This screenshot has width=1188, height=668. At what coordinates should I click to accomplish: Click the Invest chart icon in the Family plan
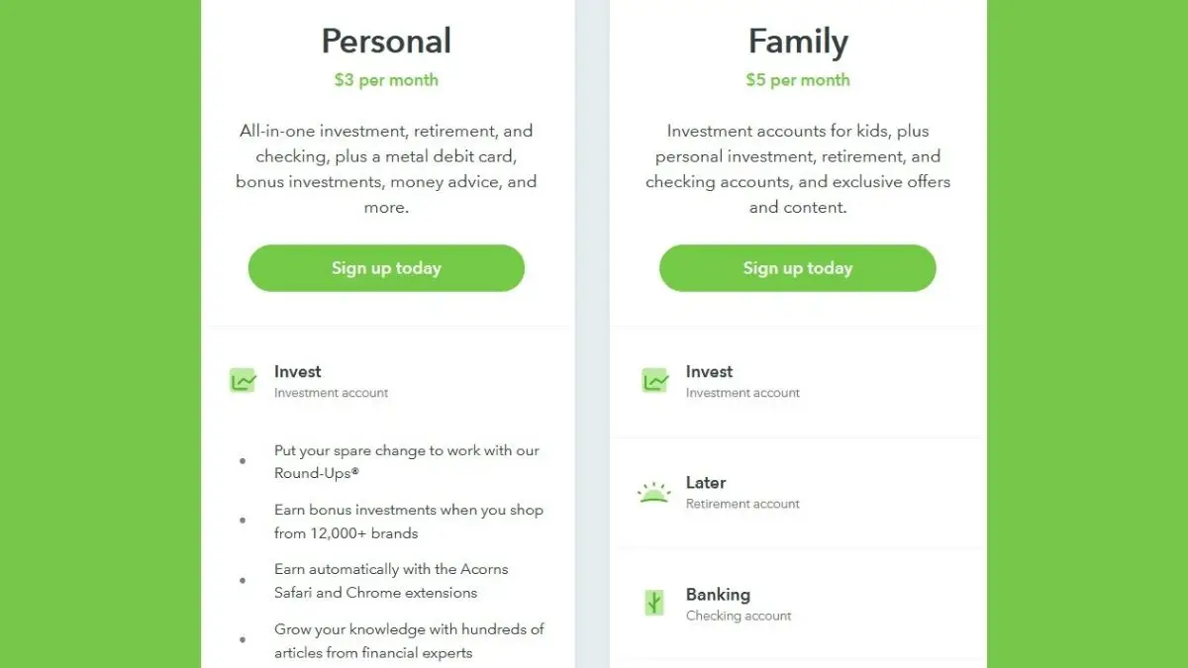point(655,380)
